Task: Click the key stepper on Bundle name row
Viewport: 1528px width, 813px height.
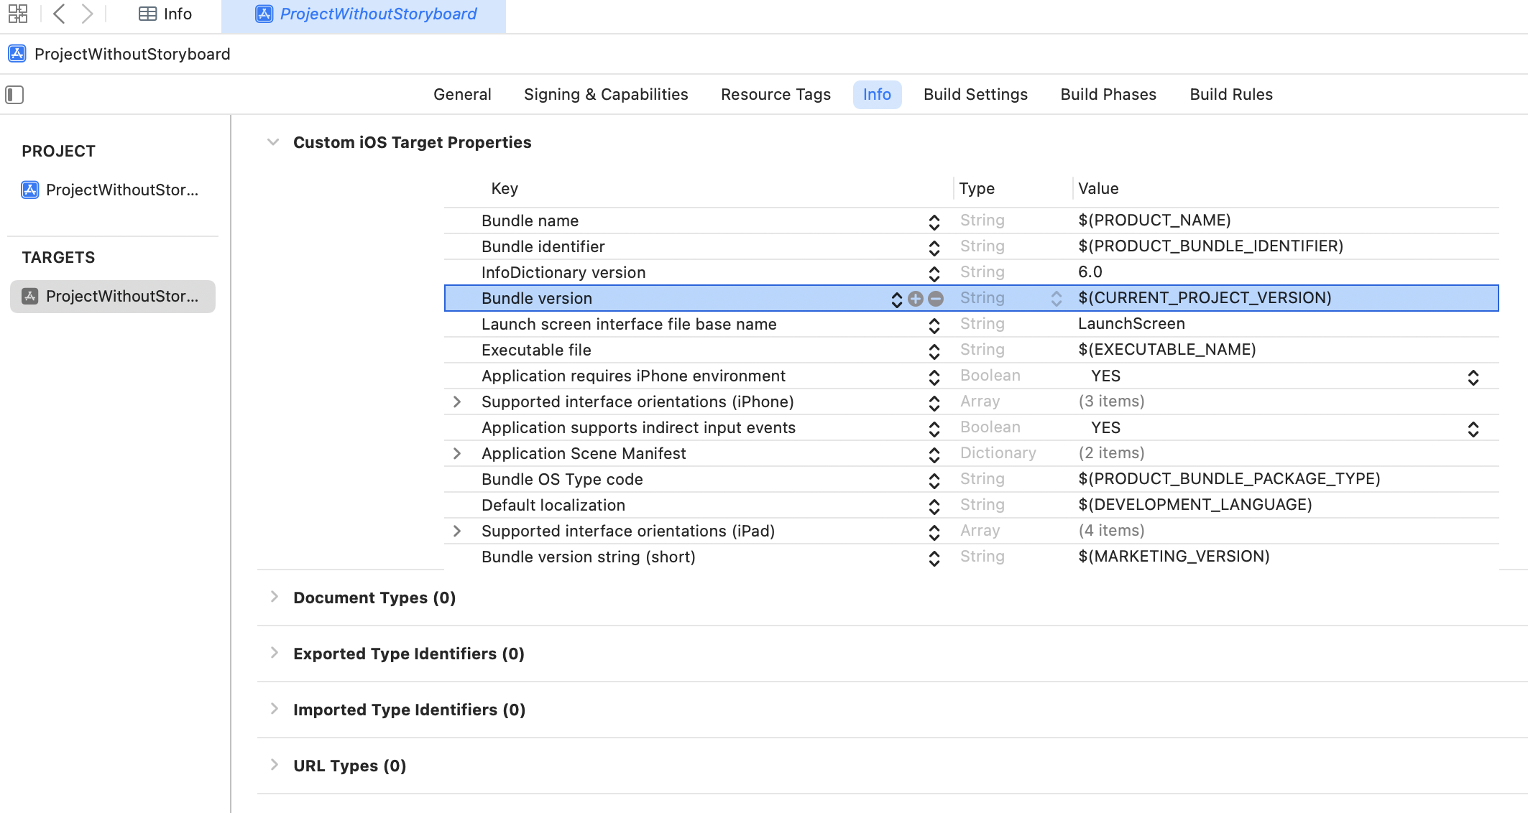Action: coord(934,222)
